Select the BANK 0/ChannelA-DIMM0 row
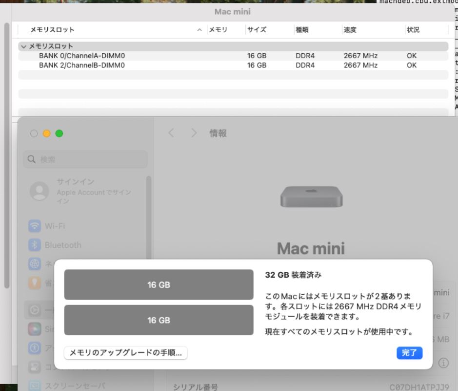This screenshot has height=391, width=458. pyautogui.click(x=233, y=56)
